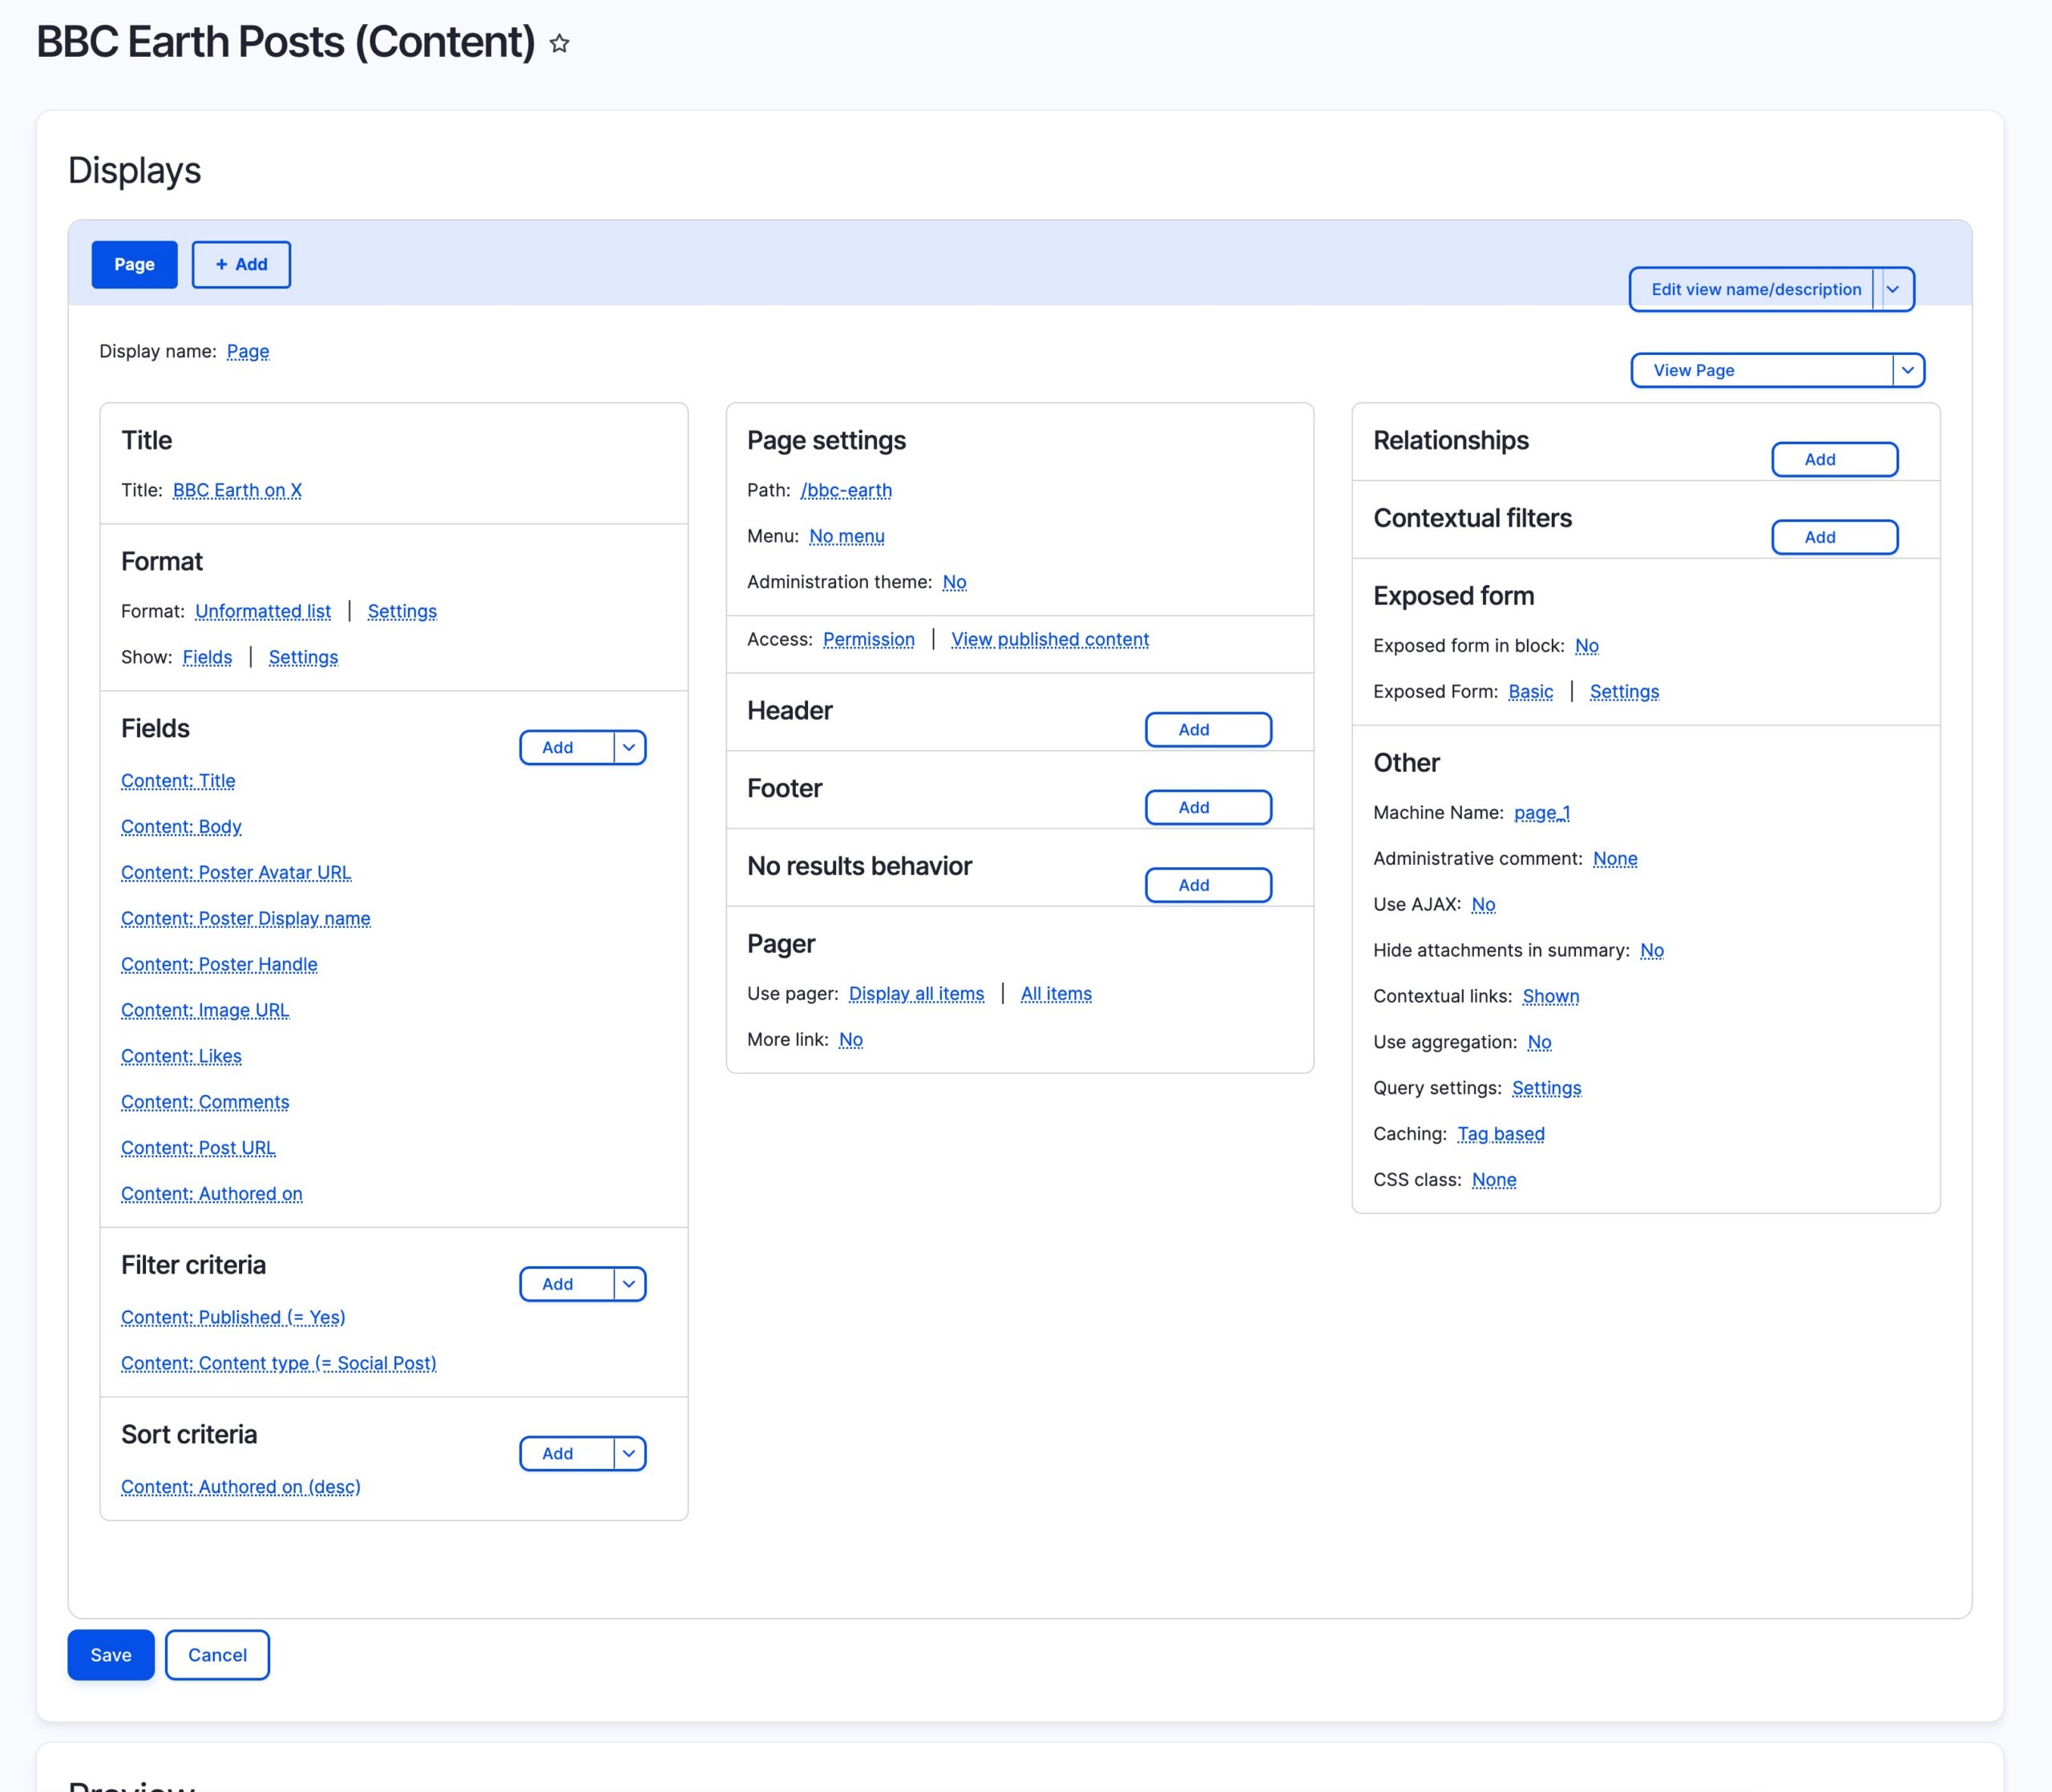Change Hide attachments in summary setting
Image resolution: width=2052 pixels, height=1792 pixels.
[1652, 951]
